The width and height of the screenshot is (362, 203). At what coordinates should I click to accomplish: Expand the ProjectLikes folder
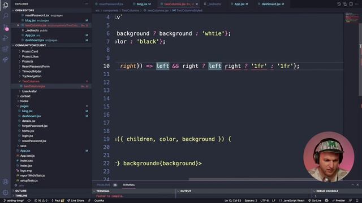[x=30, y=56]
